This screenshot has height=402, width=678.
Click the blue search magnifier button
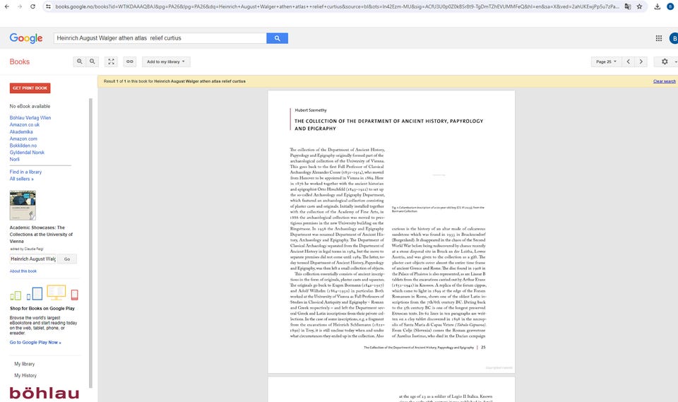277,38
